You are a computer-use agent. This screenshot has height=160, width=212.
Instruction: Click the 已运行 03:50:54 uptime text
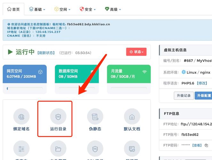tap(75, 53)
